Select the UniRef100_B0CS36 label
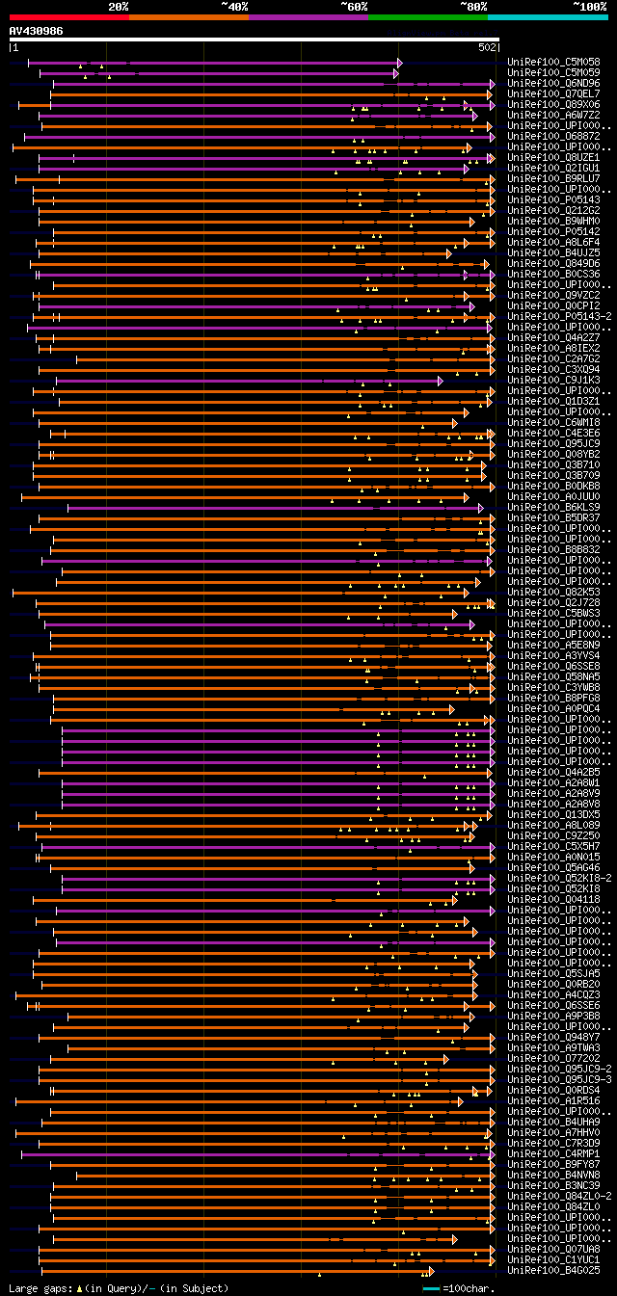 click(x=553, y=274)
